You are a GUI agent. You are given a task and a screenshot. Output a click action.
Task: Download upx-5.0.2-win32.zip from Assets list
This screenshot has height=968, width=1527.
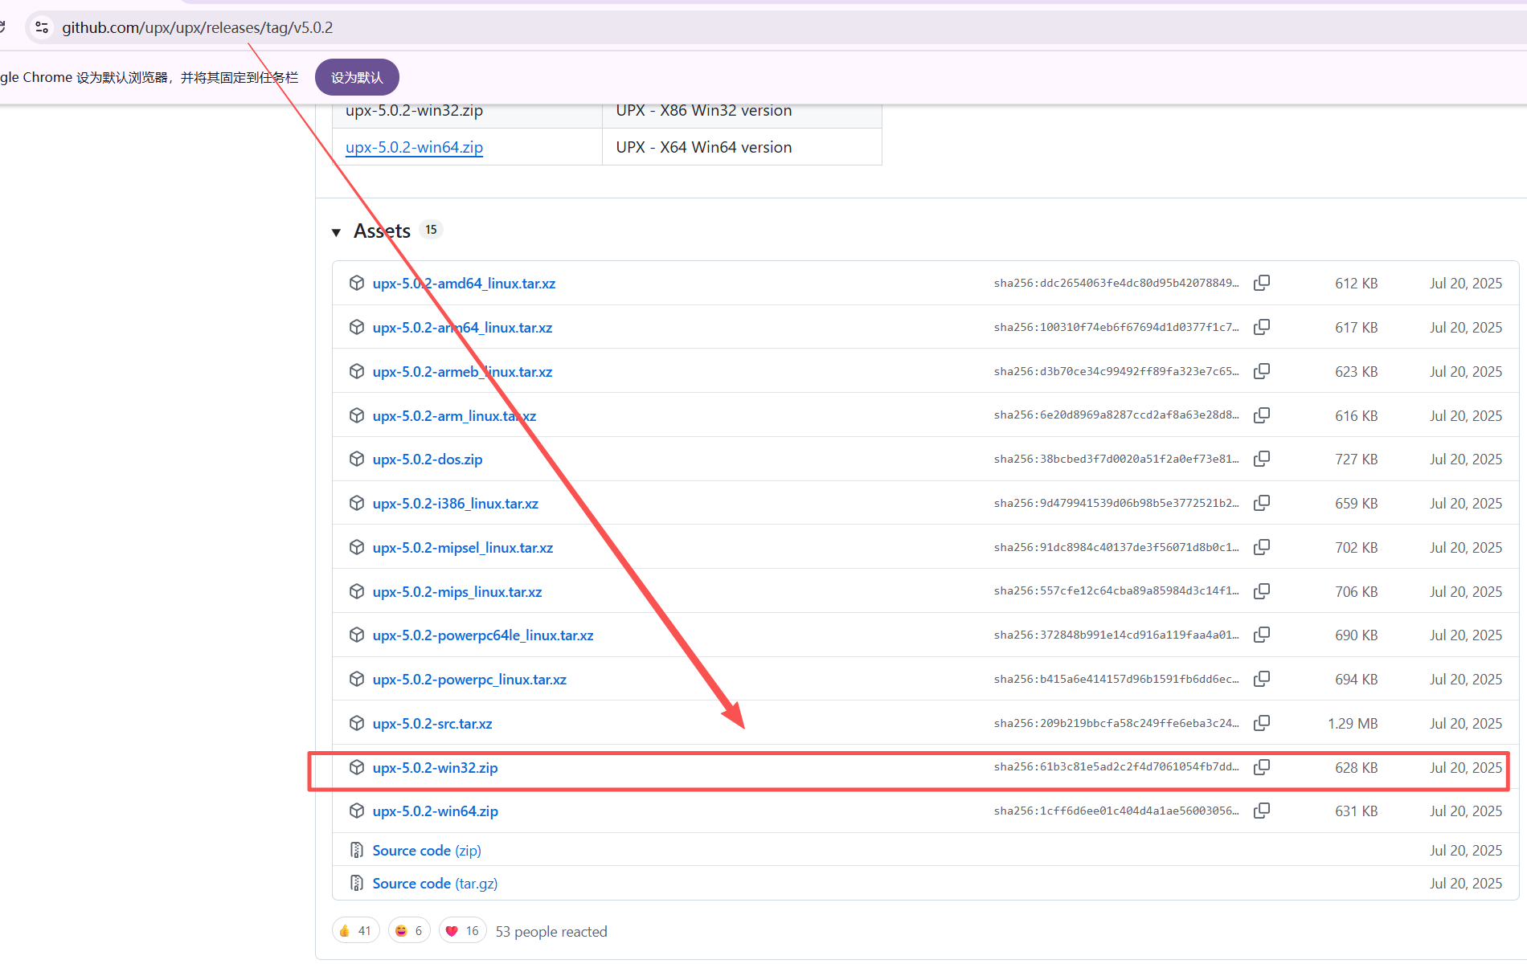(x=435, y=768)
